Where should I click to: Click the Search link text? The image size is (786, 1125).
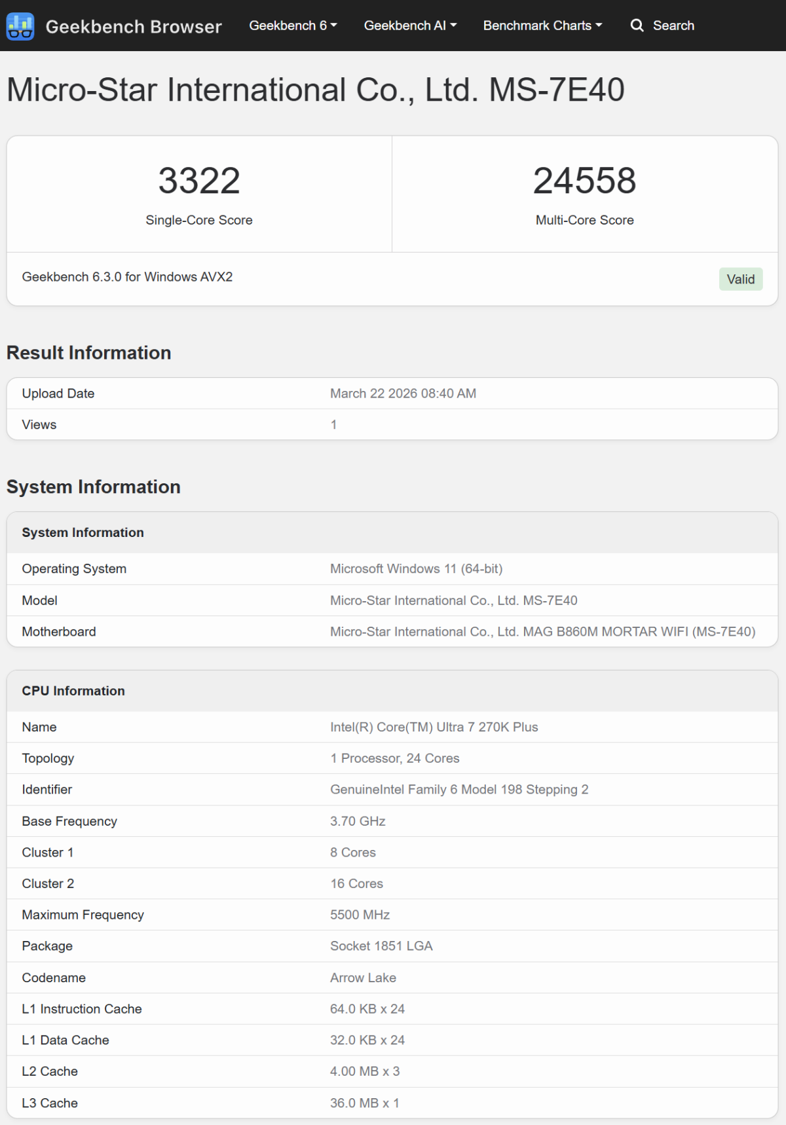point(673,26)
